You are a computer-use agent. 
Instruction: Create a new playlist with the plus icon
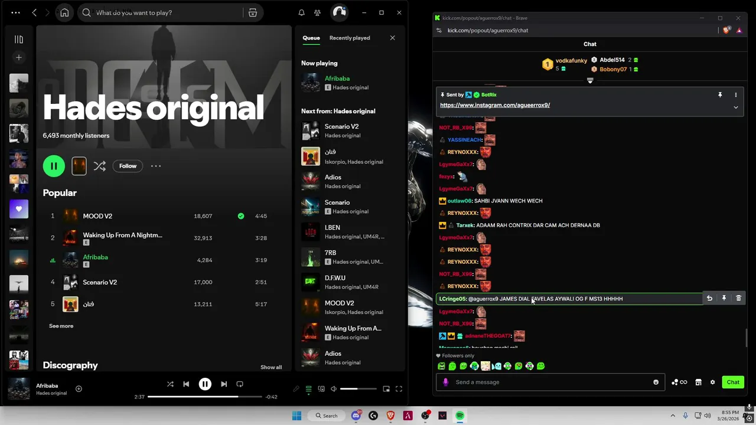point(19,57)
